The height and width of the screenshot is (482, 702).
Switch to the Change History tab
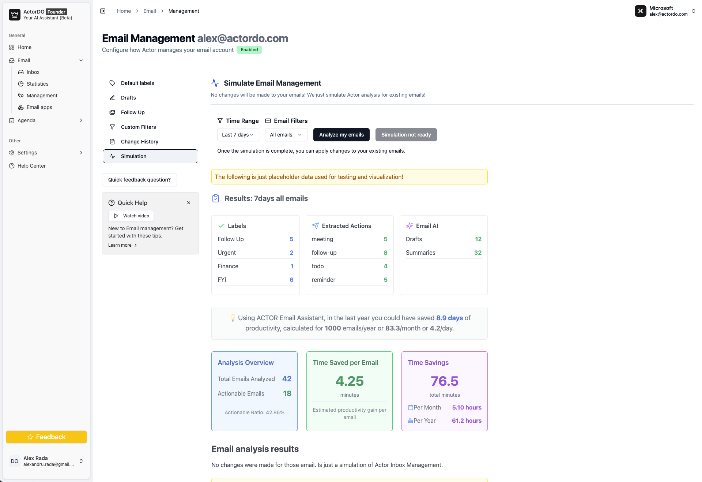[139, 142]
